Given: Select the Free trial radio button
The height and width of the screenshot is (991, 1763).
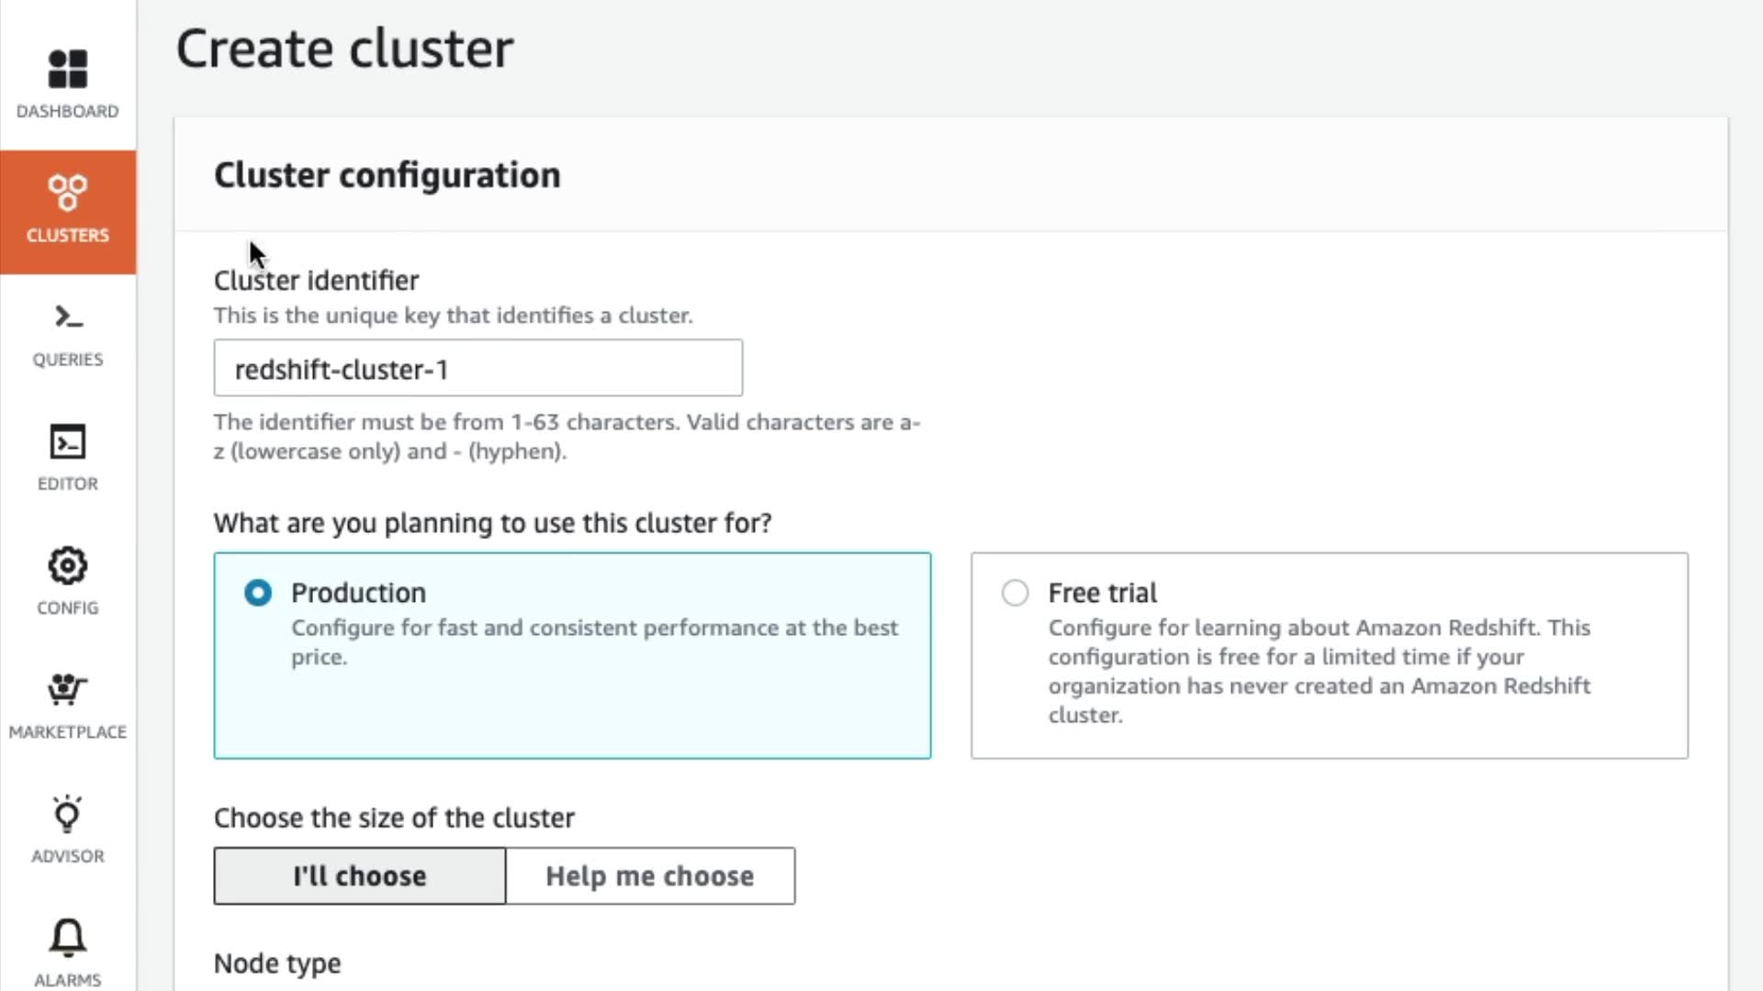Looking at the screenshot, I should [1015, 593].
